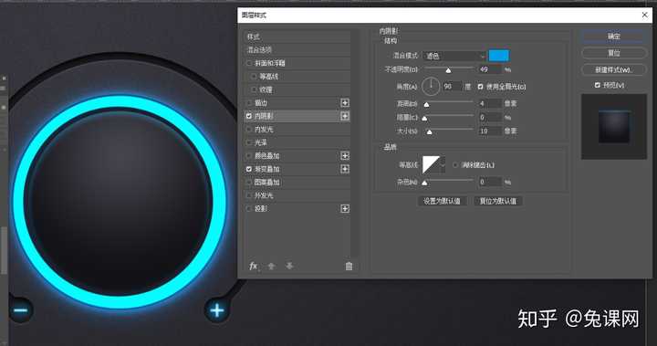Click the plus button on the canvas knob
The width and height of the screenshot is (657, 346).
point(216,310)
